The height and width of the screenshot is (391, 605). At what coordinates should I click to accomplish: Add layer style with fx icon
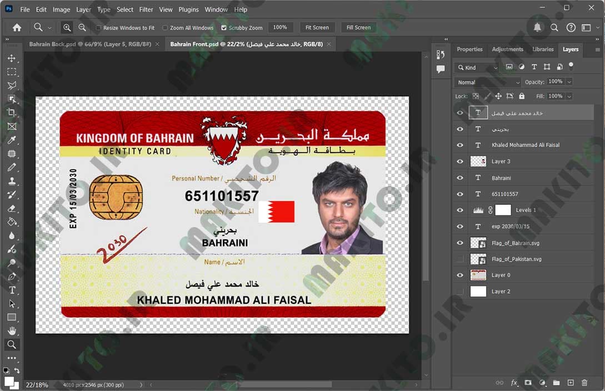[514, 383]
